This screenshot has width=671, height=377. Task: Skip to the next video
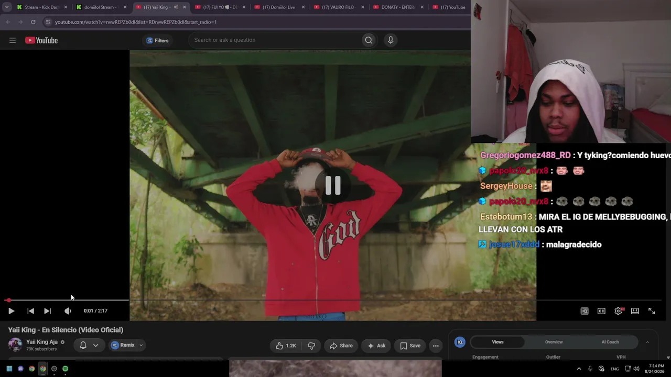(x=47, y=311)
